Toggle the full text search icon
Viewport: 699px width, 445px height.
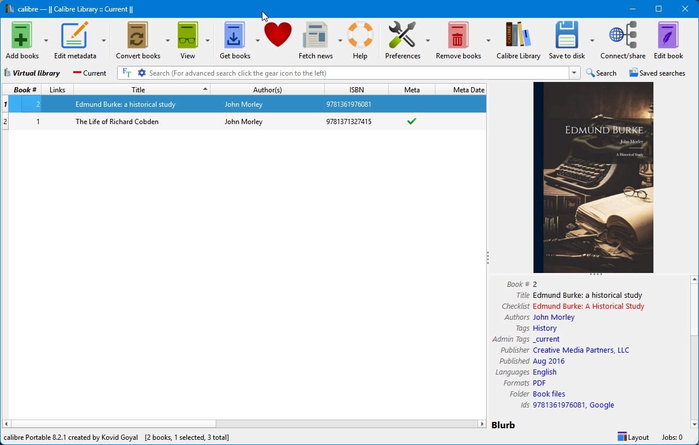coord(127,73)
